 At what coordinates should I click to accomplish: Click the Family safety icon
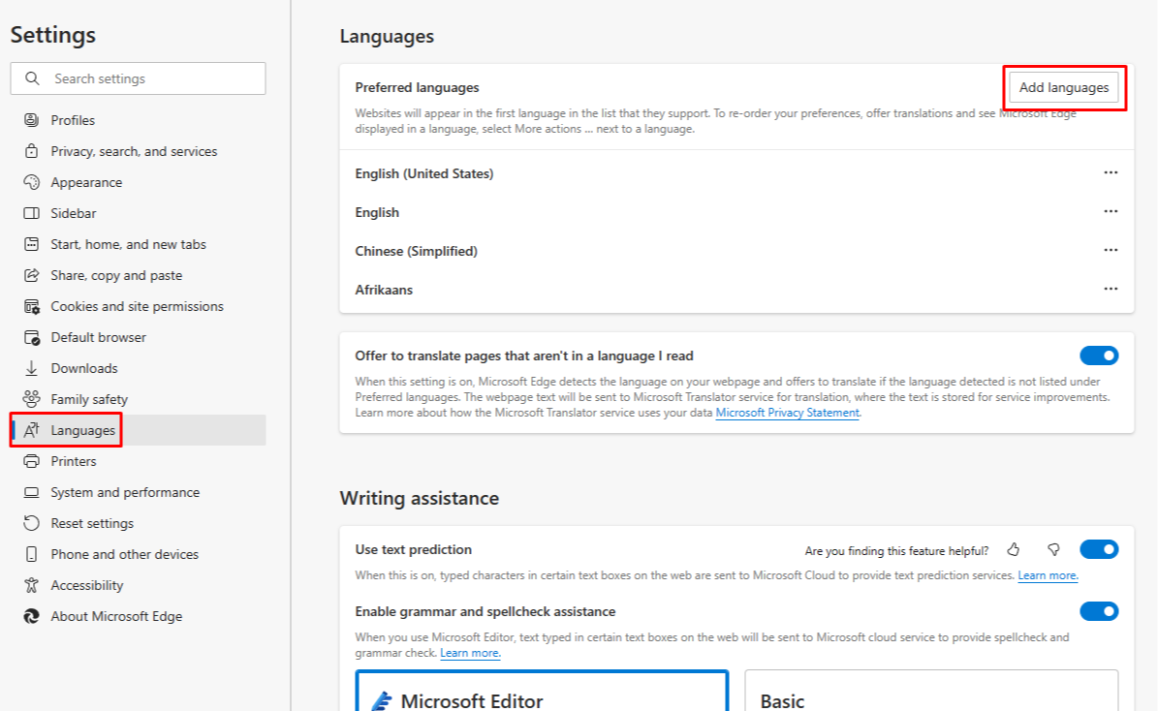coord(31,399)
